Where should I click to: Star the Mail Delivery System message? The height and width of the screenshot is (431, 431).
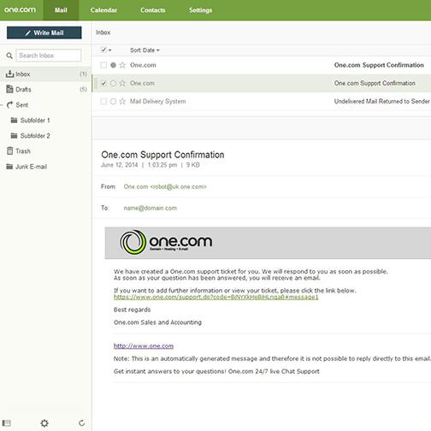point(122,101)
